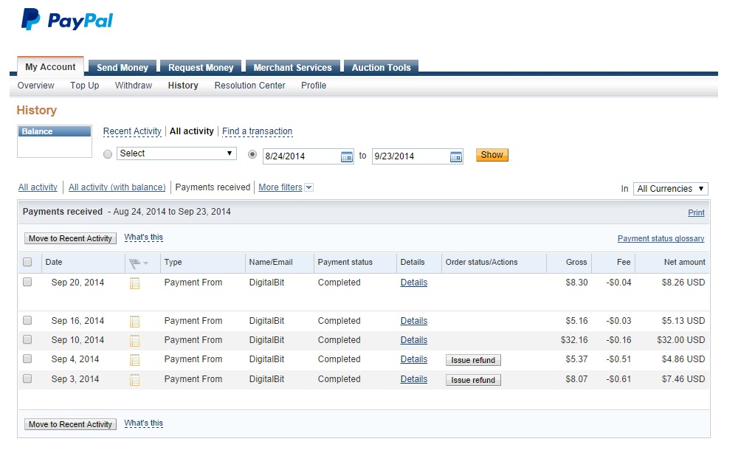Open note icon for Sep 10, 2014 payment
Viewport: 755px width, 450px height.
135,341
